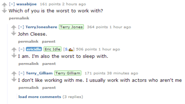Image resolution: width=185 pixels, height=104 pixels.
Task: Open Terry_Gilliam's user profile
Action: (39, 73)
